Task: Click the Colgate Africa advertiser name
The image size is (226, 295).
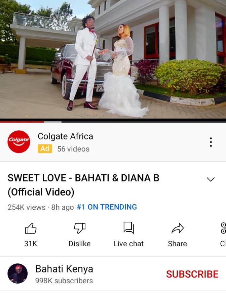Action: 65,136
